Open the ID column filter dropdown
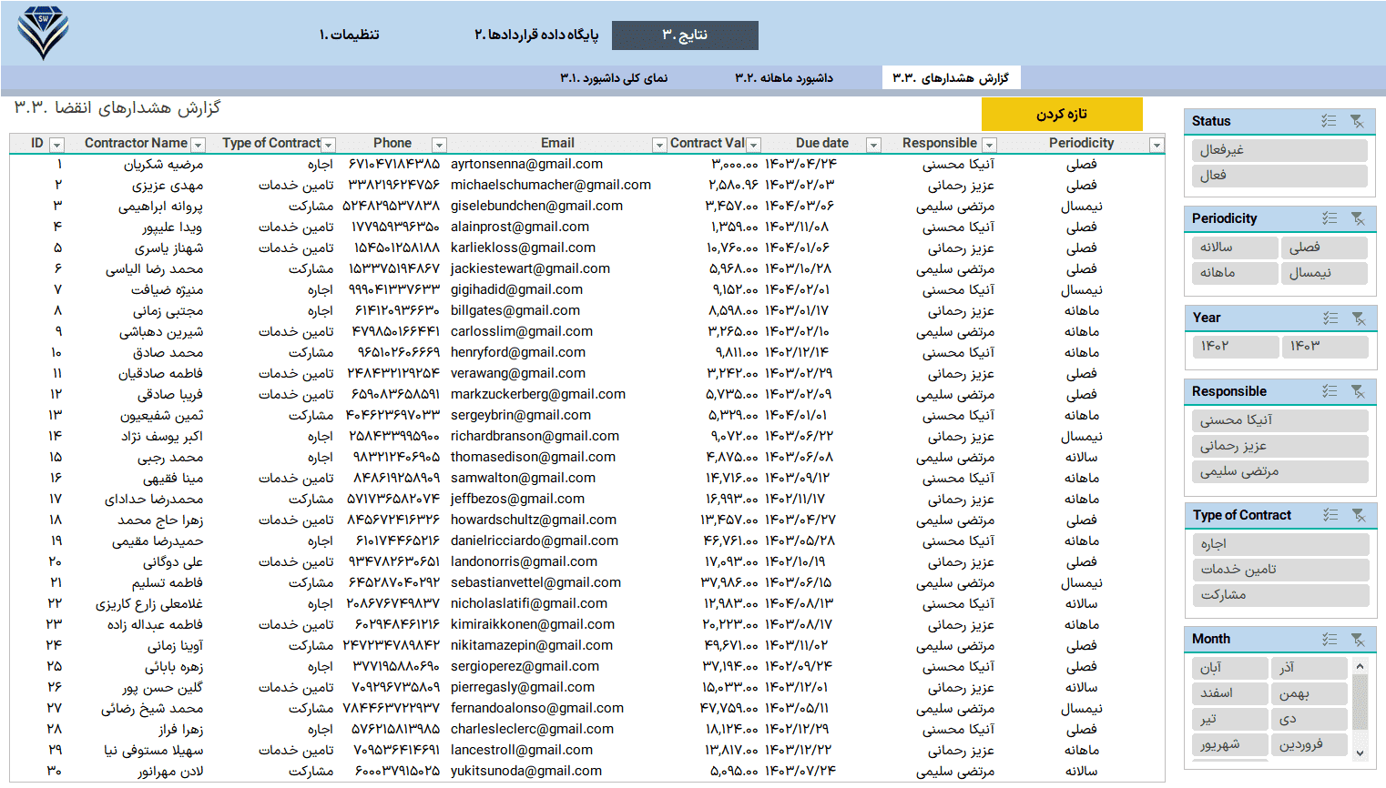This screenshot has width=1386, height=788. tap(56, 145)
